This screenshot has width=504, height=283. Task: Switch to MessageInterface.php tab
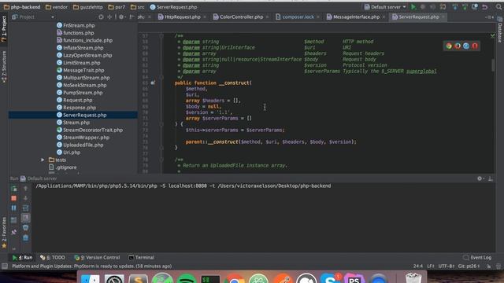[x=356, y=17]
